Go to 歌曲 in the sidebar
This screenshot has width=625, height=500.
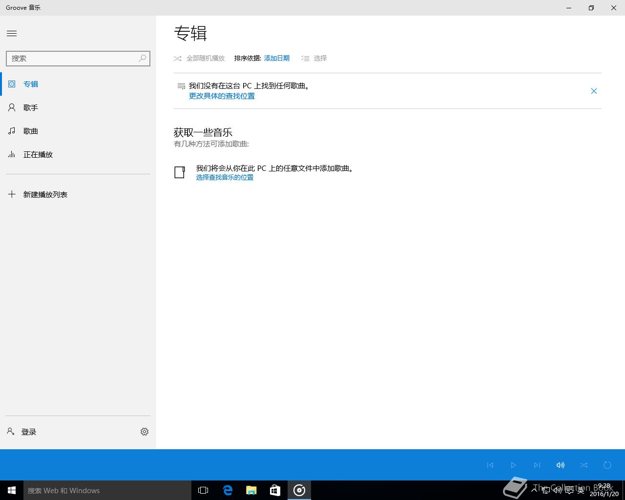78,131
